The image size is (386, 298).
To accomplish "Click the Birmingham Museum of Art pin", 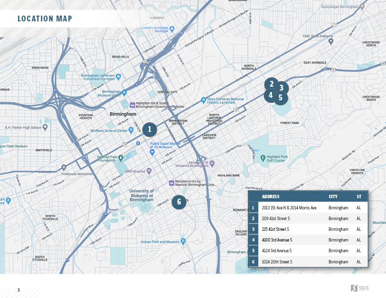I will point(124,93).
